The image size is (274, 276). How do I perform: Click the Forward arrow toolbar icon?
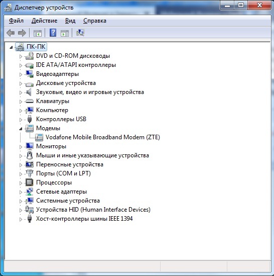22,33
